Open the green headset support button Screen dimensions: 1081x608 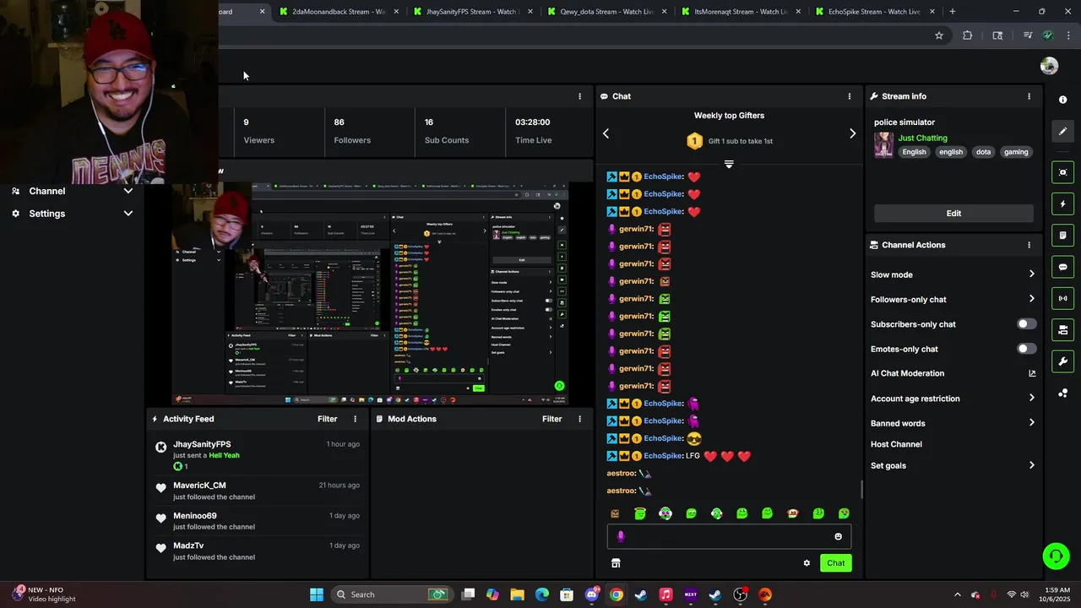click(1056, 556)
